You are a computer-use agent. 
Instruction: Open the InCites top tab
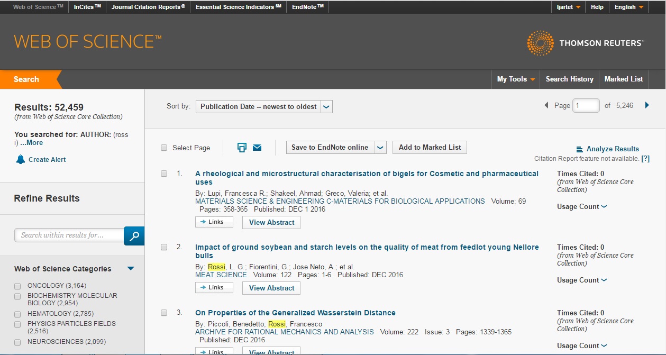tap(87, 7)
